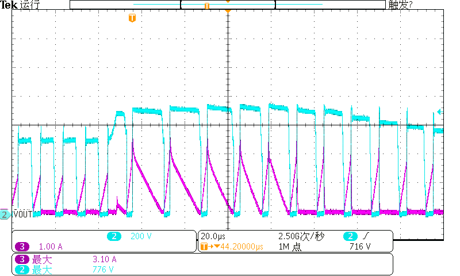
Task: Select the trigger source channel 2 badge
Action: [x=350, y=236]
